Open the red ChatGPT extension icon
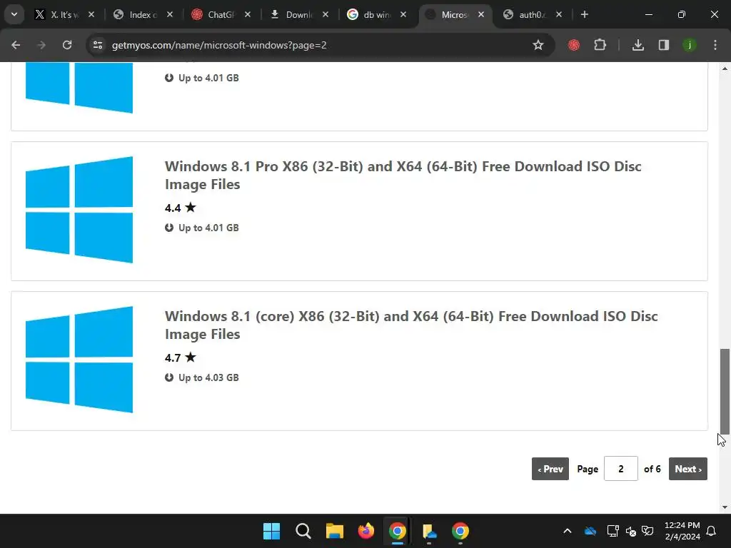 [x=574, y=45]
